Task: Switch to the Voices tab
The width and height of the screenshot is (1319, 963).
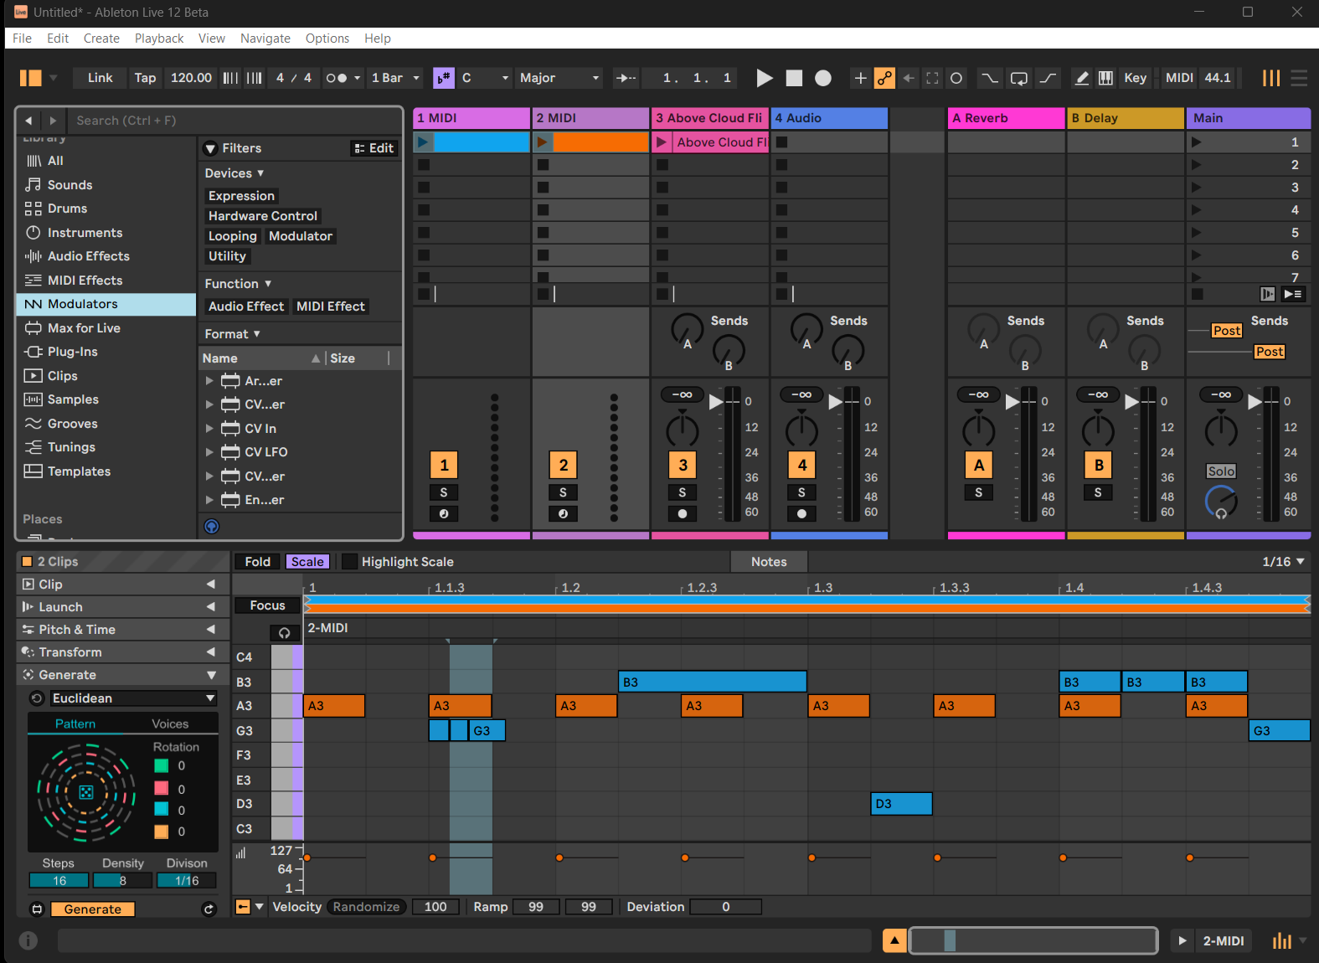Action: tap(170, 724)
